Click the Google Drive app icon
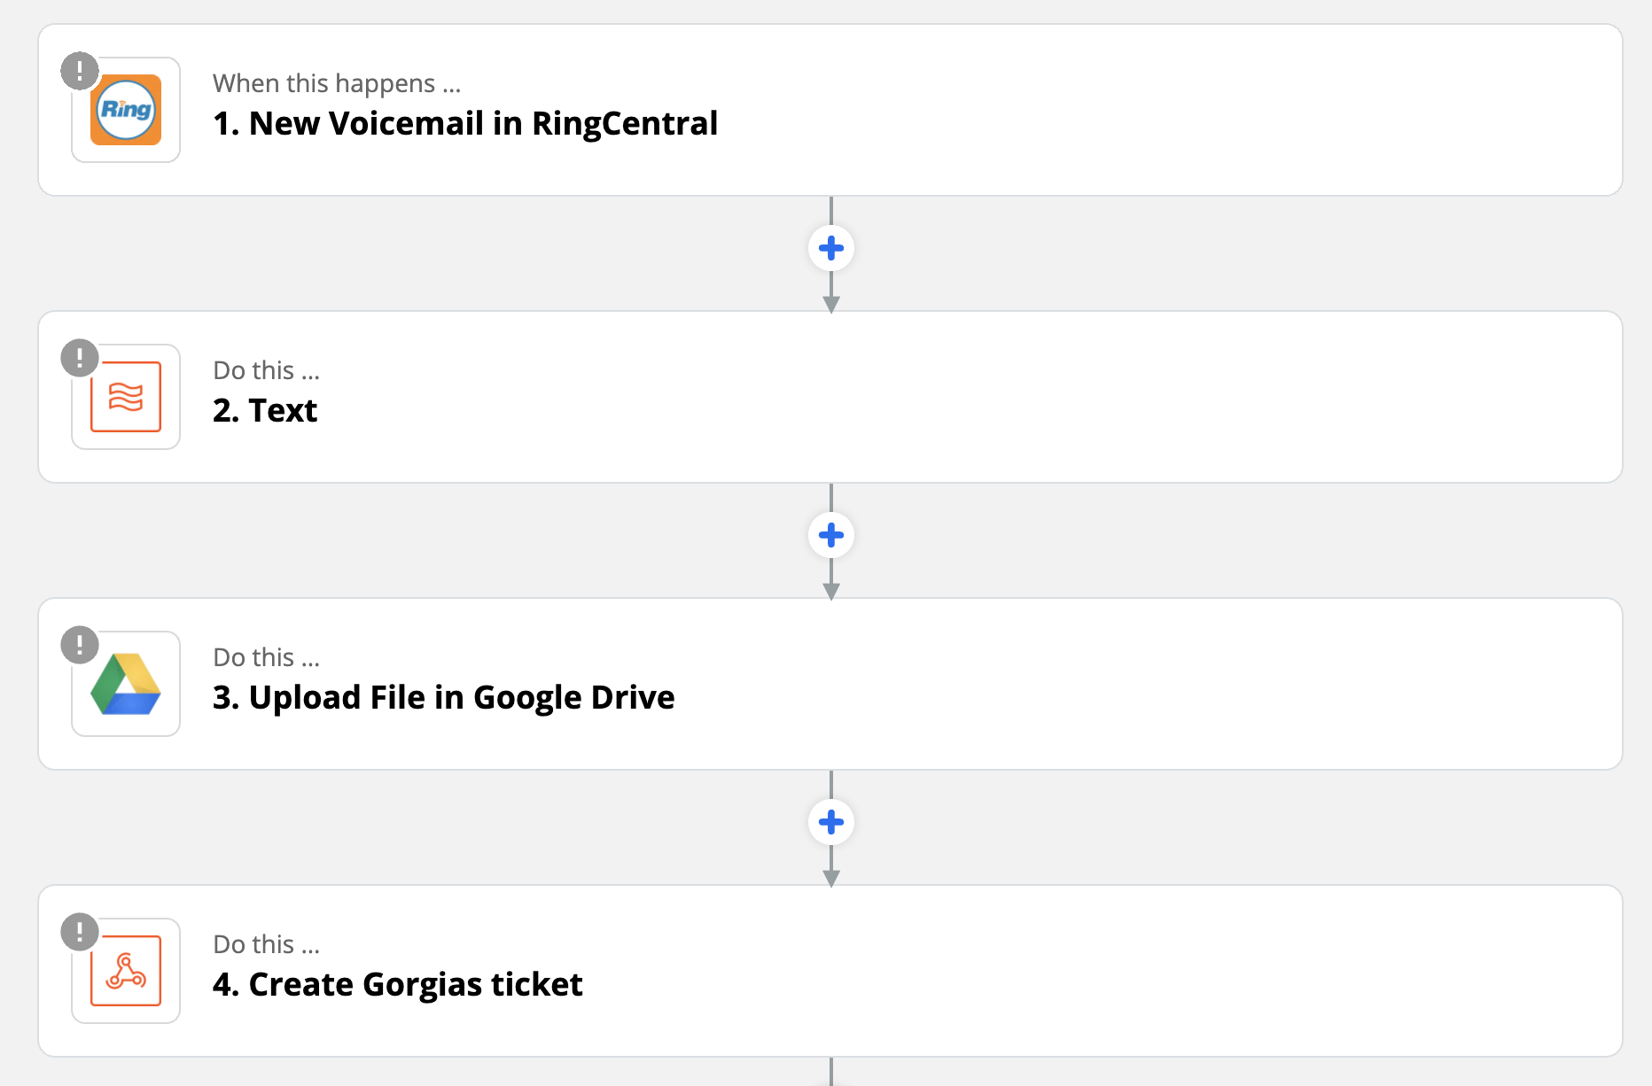 (x=126, y=684)
